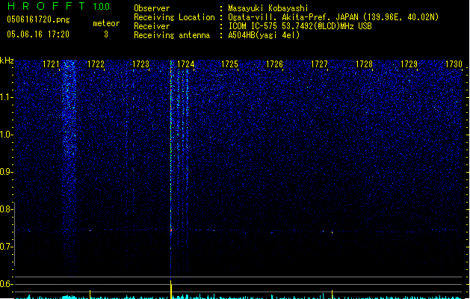Click the kHz axis unit label

(7, 61)
